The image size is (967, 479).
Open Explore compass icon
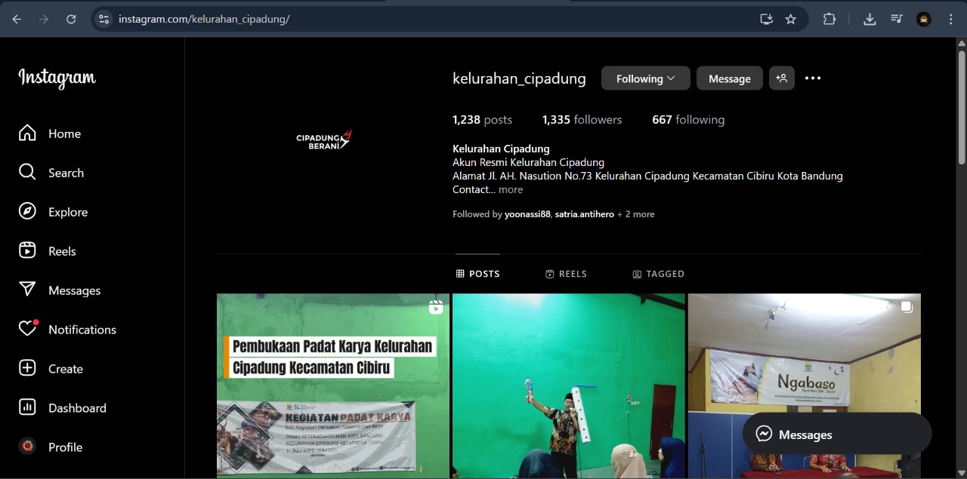point(27,212)
